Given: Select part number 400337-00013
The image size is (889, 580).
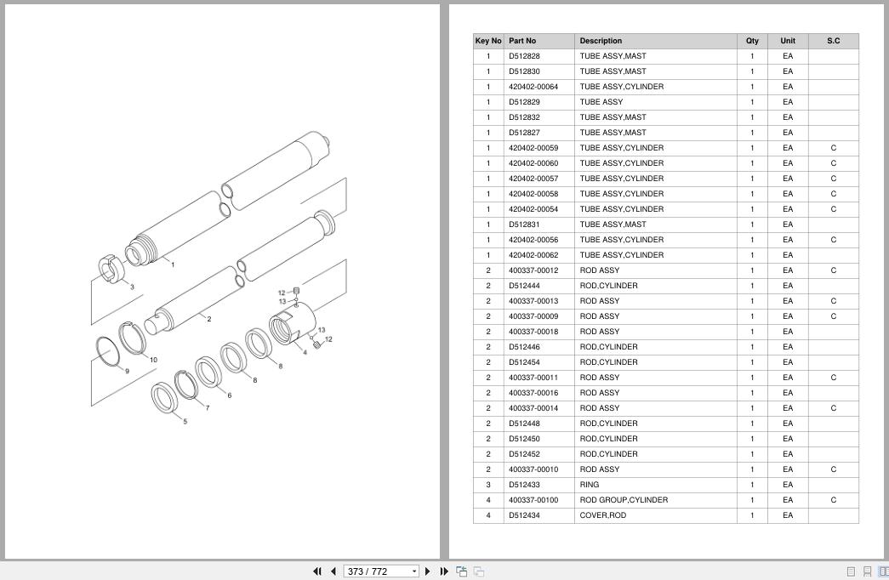Looking at the screenshot, I should 533,301.
